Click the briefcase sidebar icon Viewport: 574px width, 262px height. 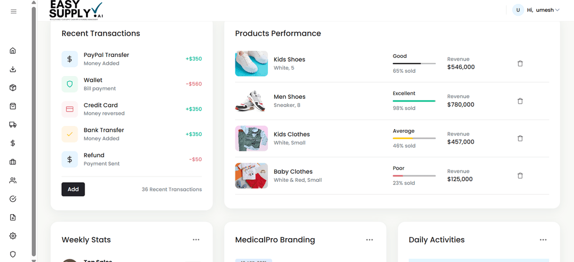click(13, 162)
